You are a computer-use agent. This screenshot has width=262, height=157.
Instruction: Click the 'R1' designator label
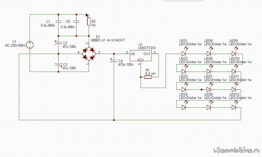148,70
